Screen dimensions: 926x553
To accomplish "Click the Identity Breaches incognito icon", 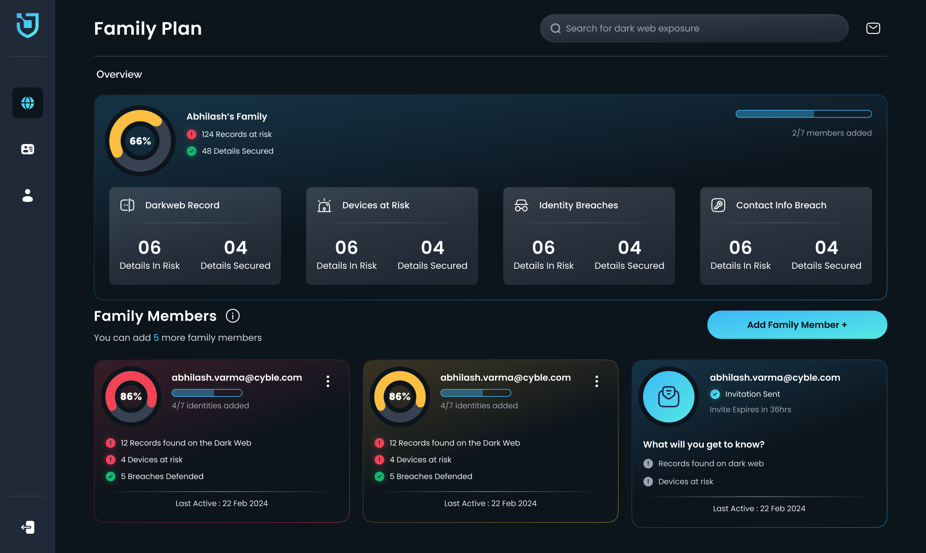I will 521,205.
